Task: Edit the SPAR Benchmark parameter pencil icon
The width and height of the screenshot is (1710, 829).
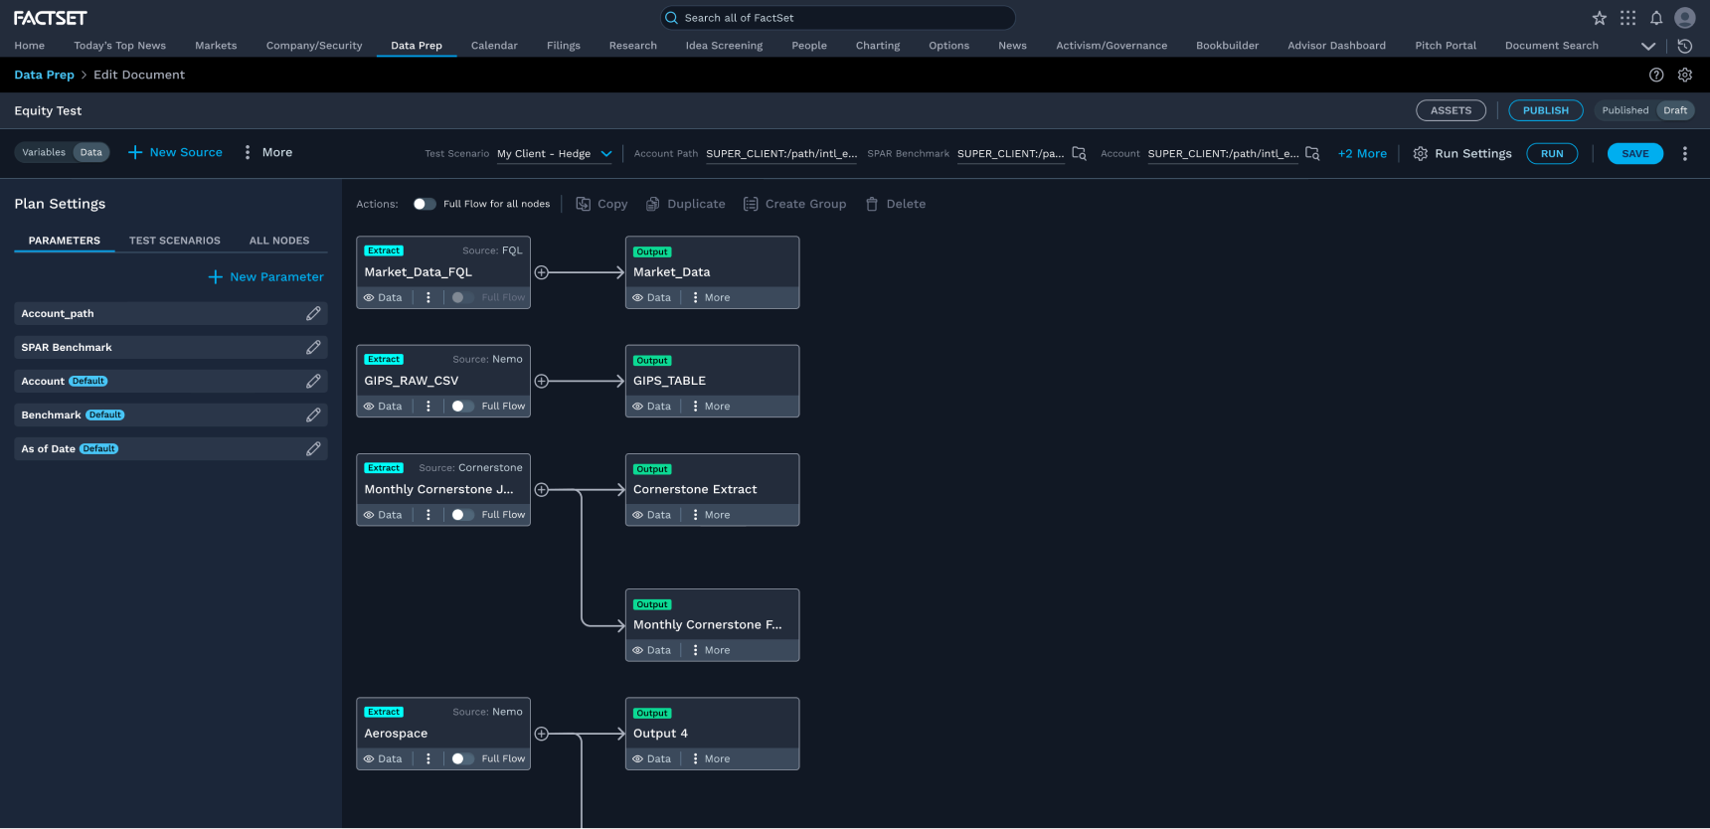Action: tap(313, 347)
